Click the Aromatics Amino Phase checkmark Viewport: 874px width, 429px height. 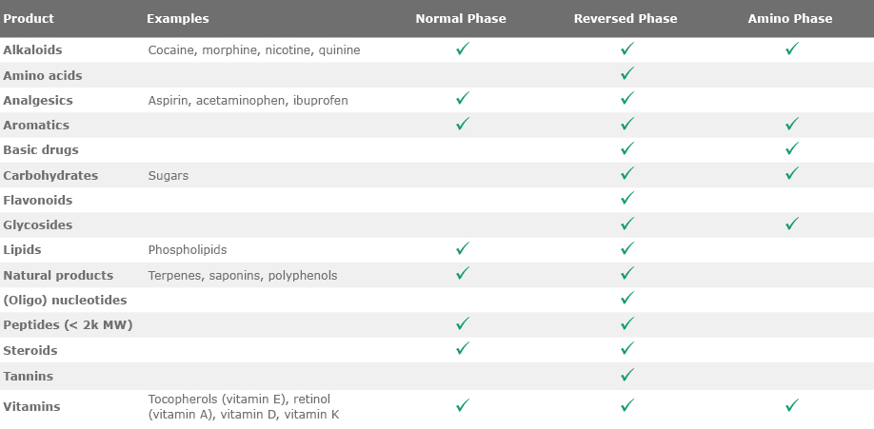[791, 124]
